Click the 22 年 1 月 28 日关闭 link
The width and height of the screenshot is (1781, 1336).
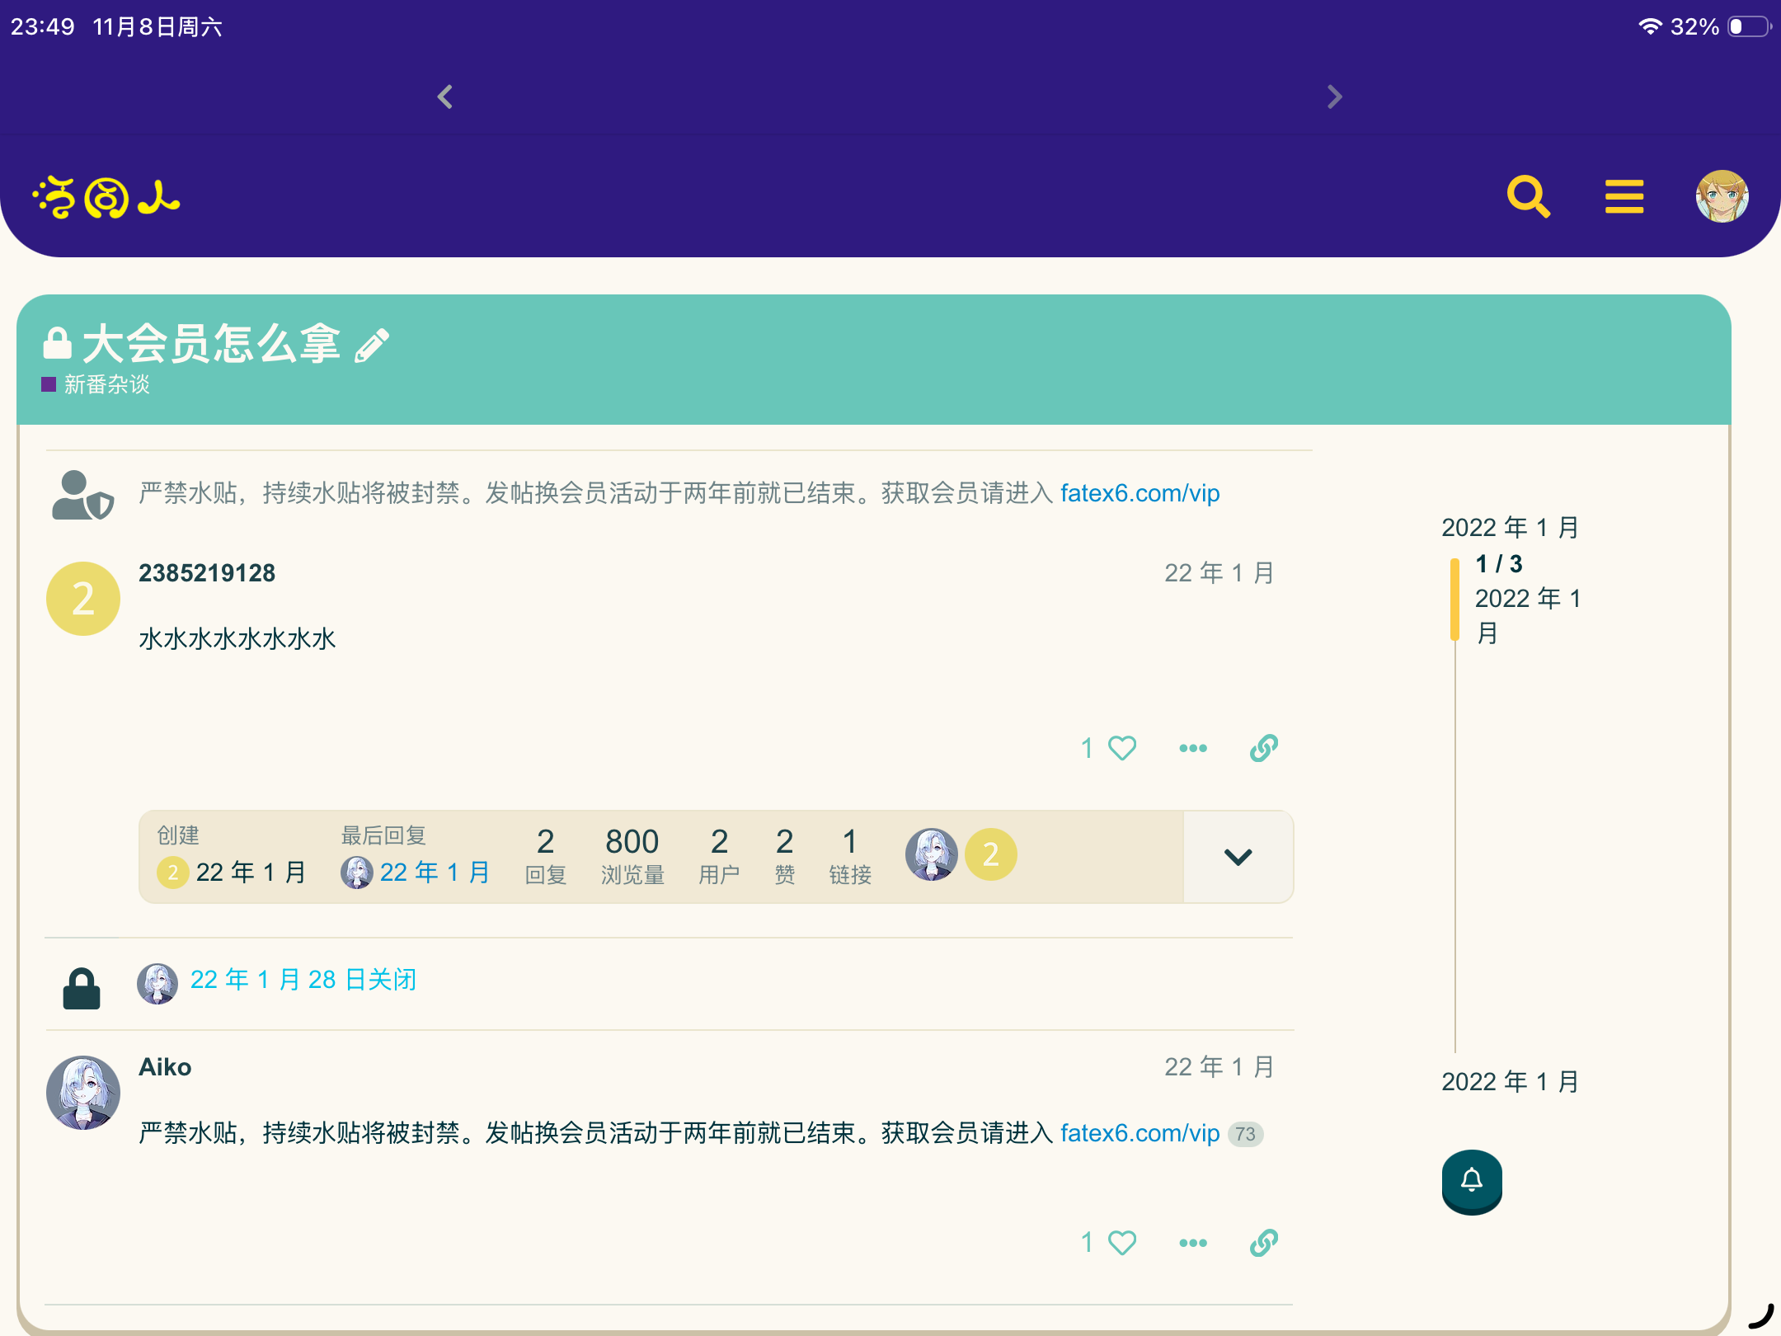point(303,980)
